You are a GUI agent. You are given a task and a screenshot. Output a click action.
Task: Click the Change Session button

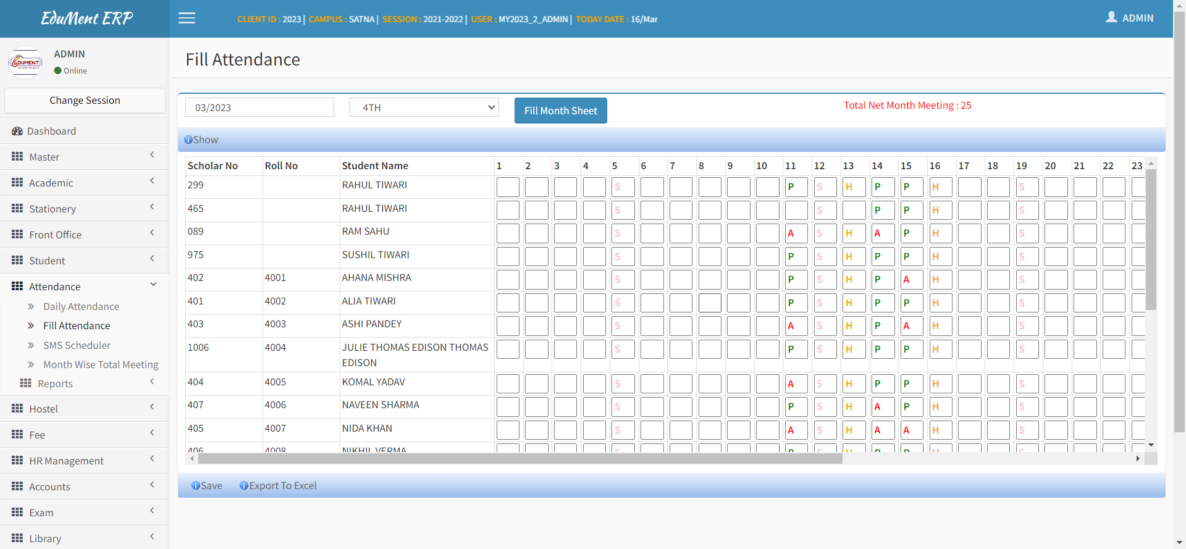coord(85,100)
